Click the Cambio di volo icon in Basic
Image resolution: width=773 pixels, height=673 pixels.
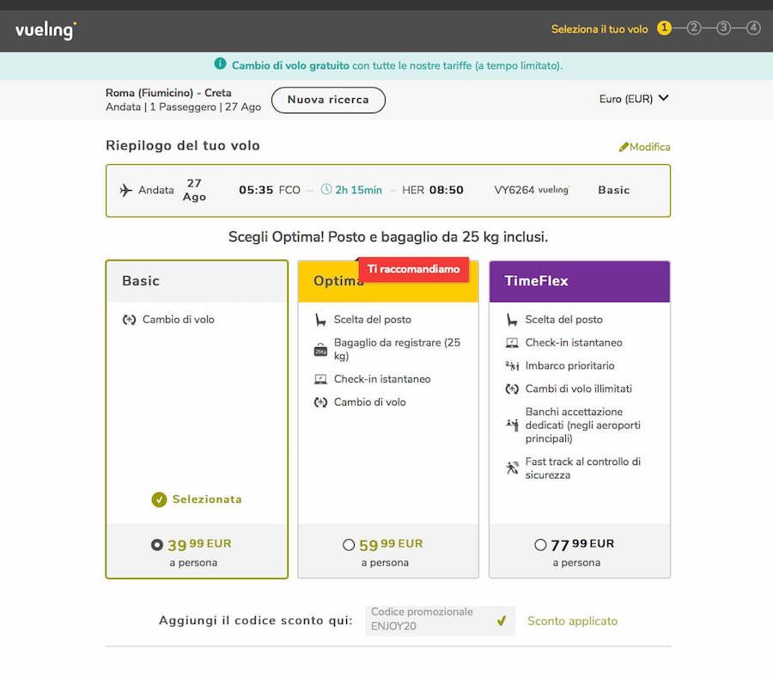click(x=129, y=320)
